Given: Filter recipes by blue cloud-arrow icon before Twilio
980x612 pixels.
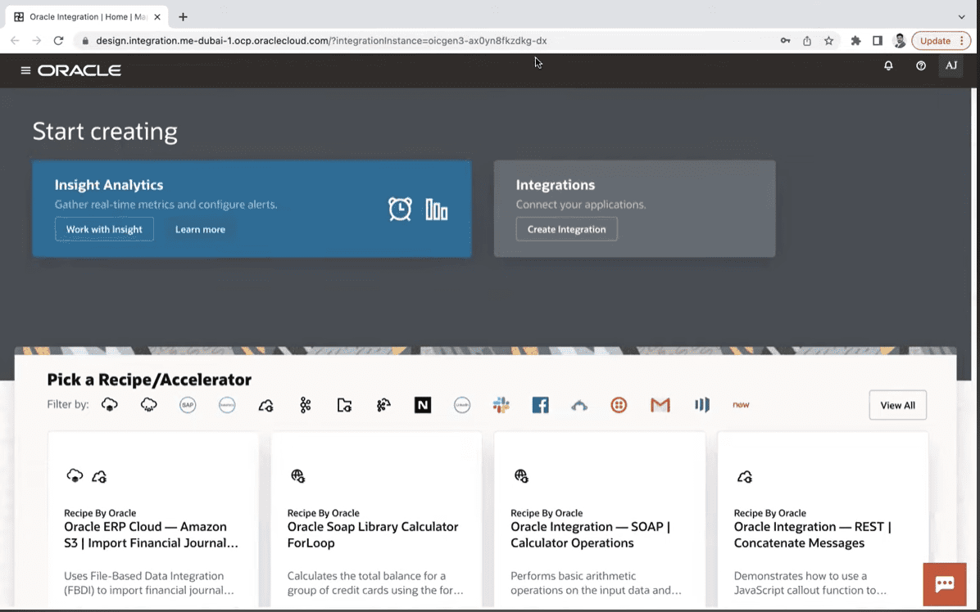Looking at the screenshot, I should click(579, 406).
